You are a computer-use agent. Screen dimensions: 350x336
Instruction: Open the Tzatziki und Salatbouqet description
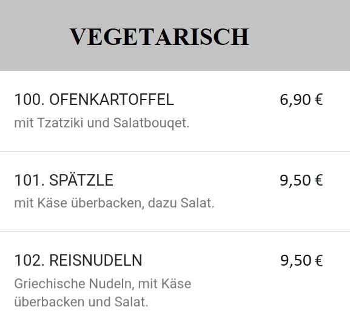pos(102,123)
